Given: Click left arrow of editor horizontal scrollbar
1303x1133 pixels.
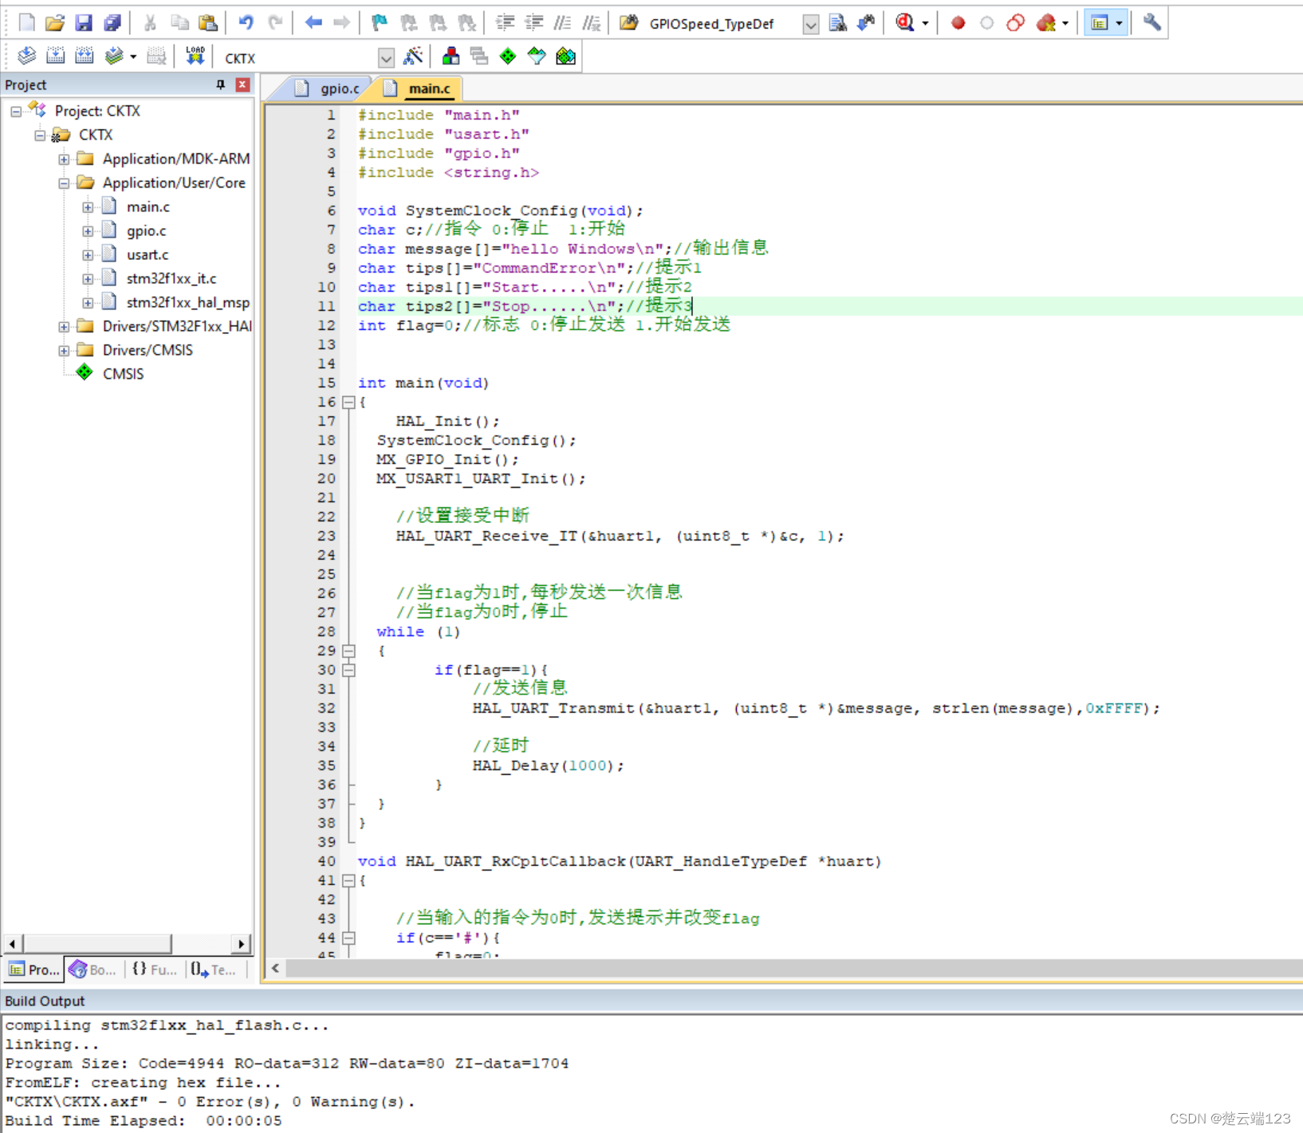Looking at the screenshot, I should tap(276, 968).
